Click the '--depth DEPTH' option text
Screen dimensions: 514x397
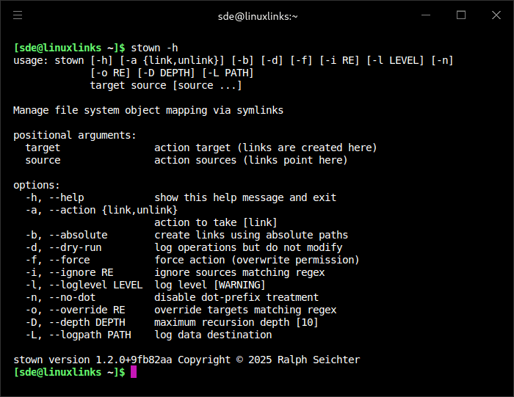tap(87, 322)
